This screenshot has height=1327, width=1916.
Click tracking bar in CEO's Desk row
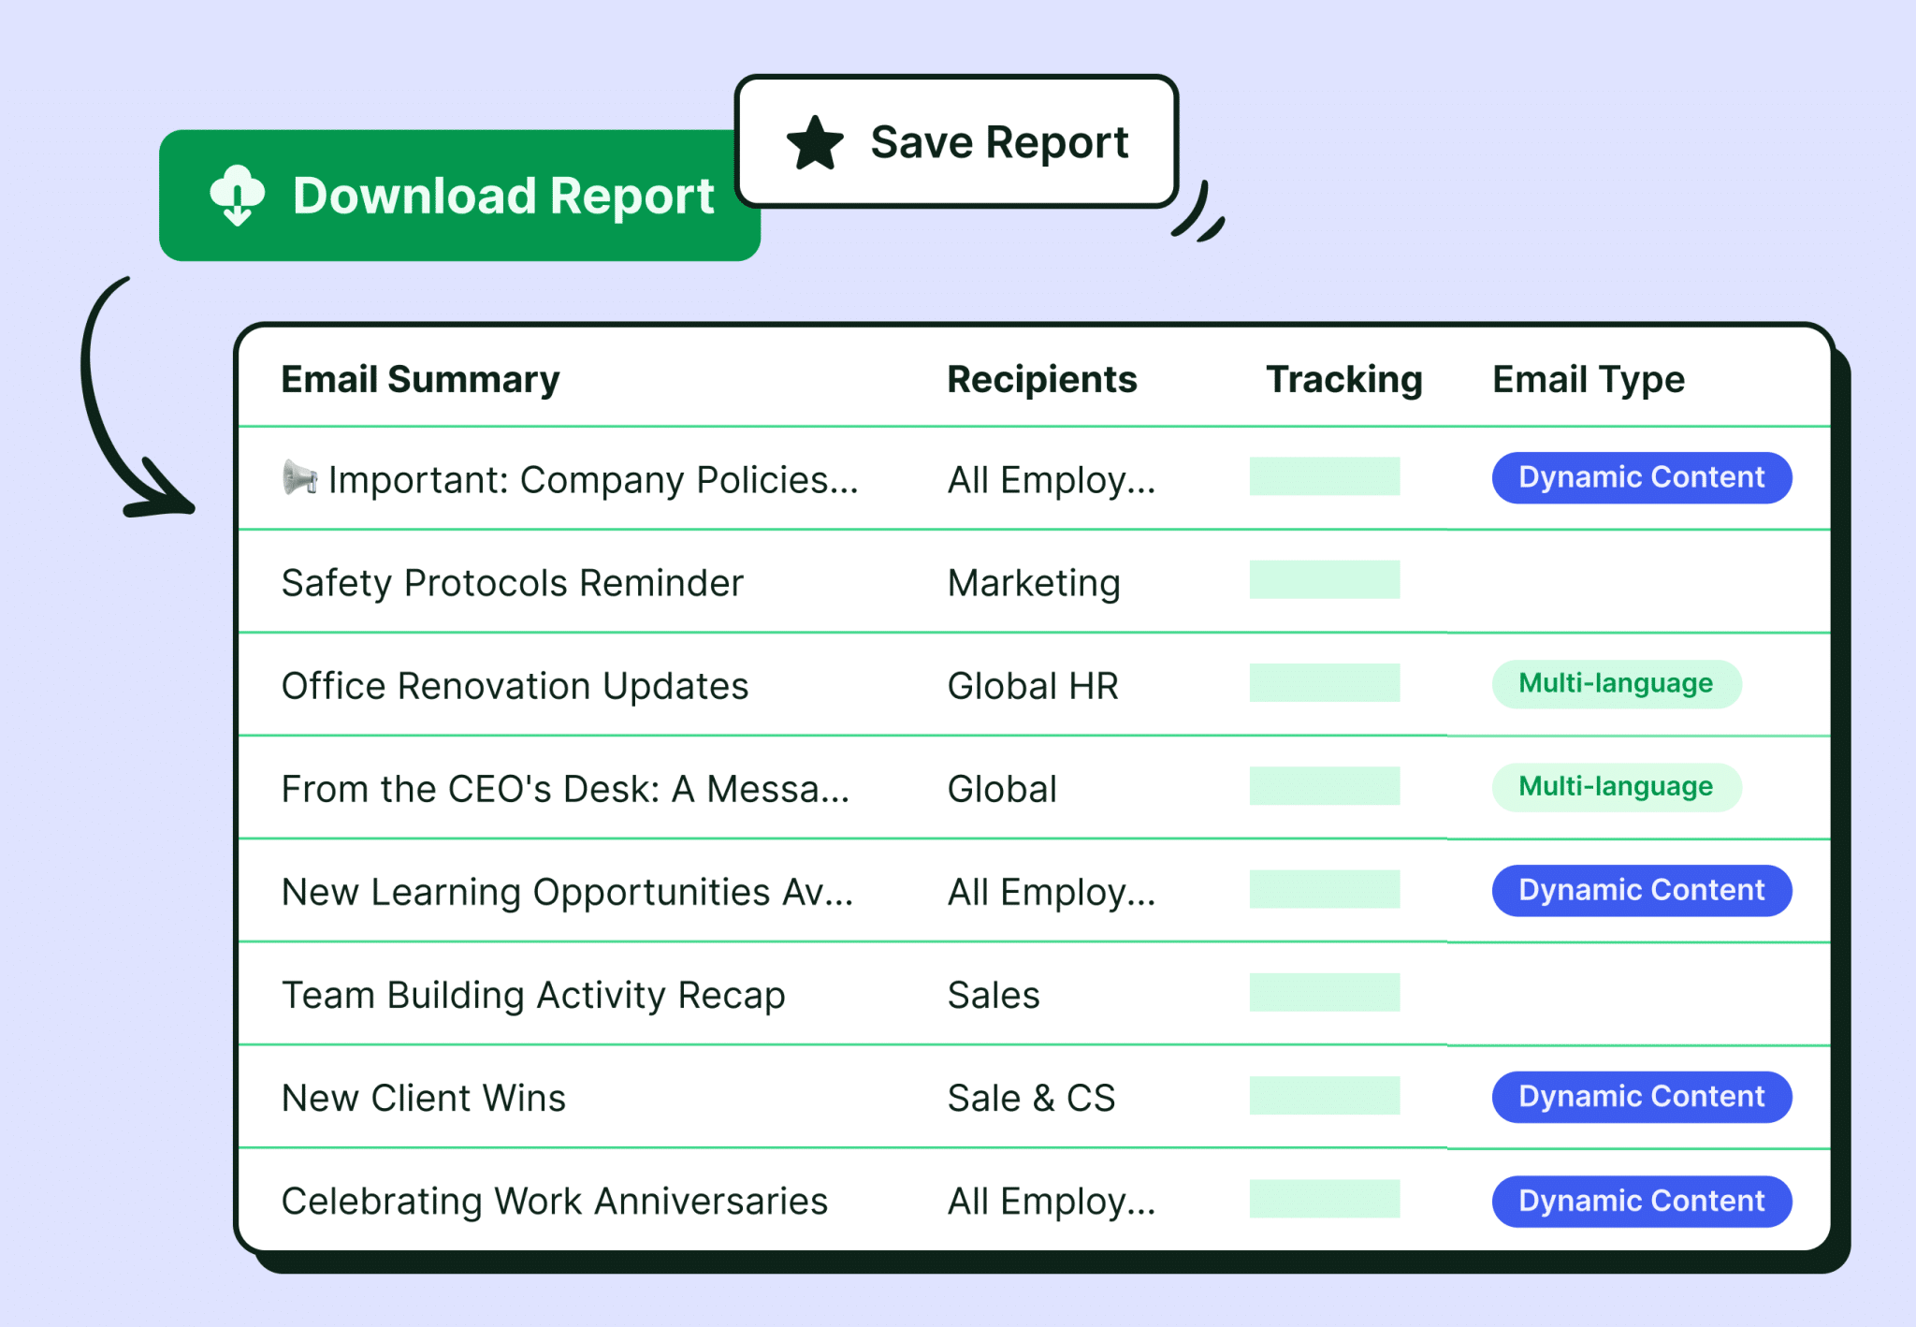click(x=1325, y=785)
